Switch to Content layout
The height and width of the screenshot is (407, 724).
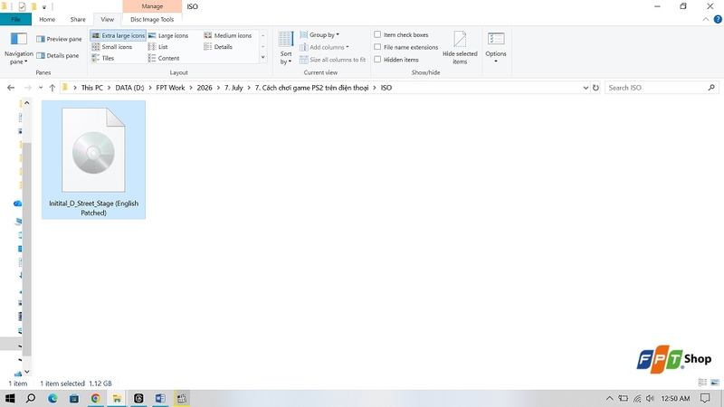(x=164, y=58)
